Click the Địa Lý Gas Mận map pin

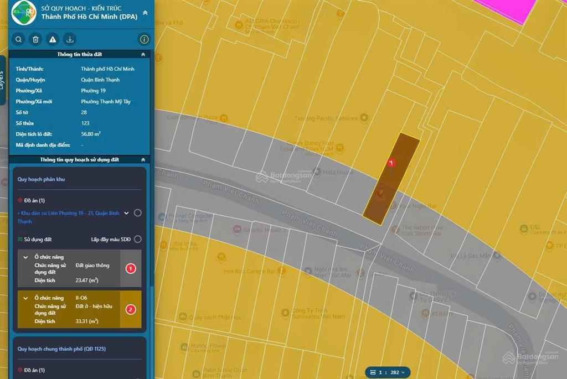(x=497, y=256)
